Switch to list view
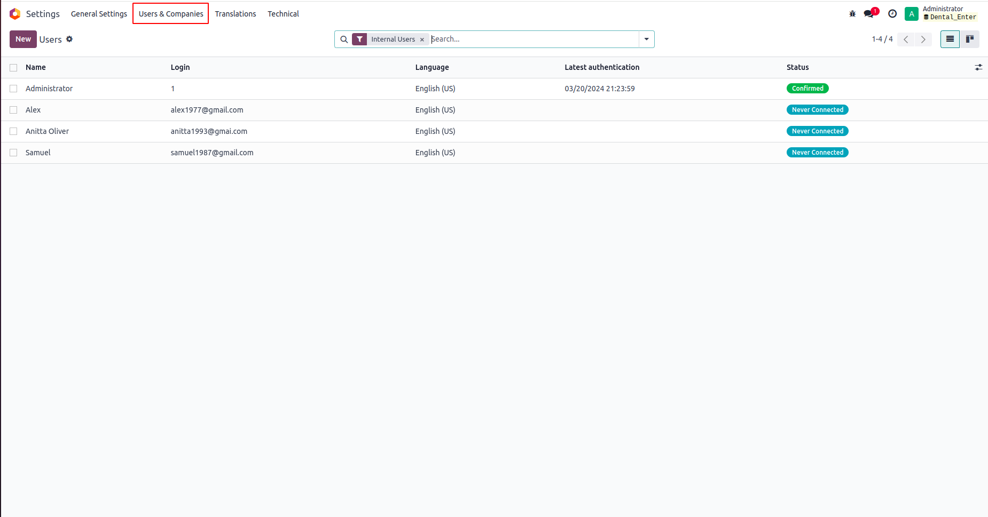 [x=950, y=39]
